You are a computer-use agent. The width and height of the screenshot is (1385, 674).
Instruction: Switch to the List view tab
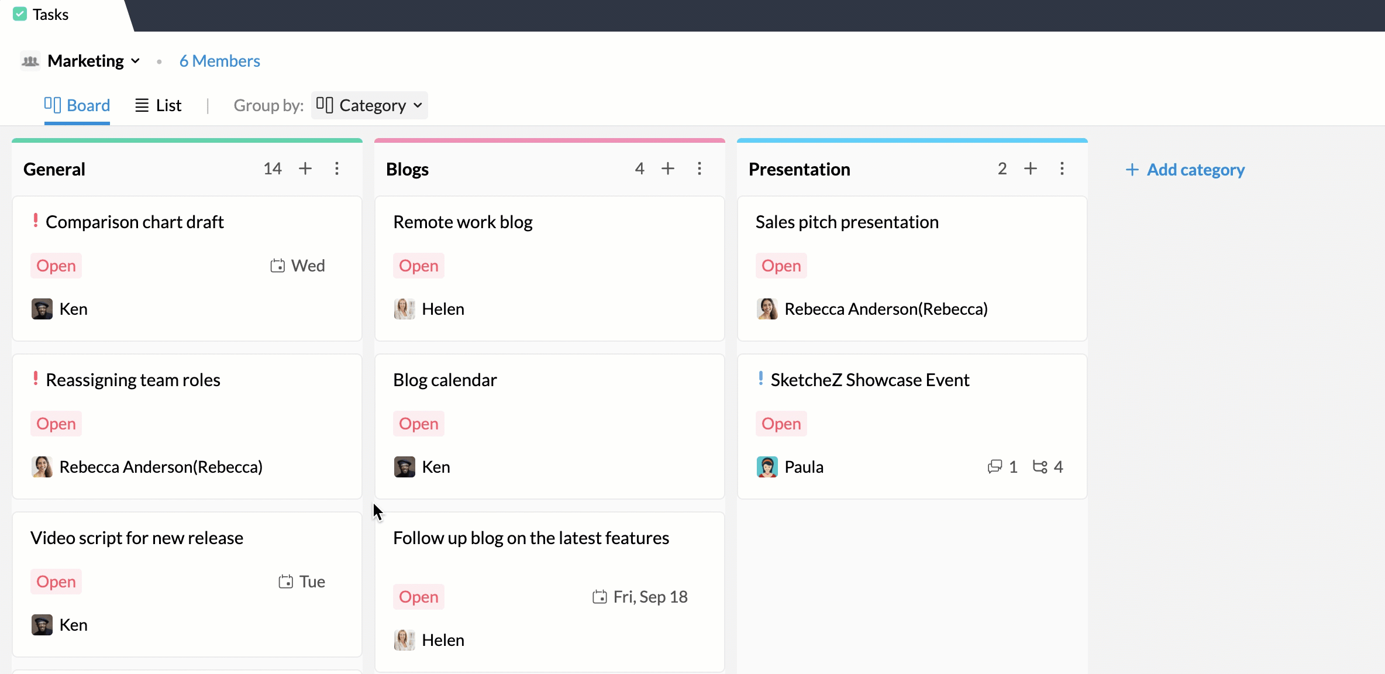pyautogui.click(x=158, y=105)
